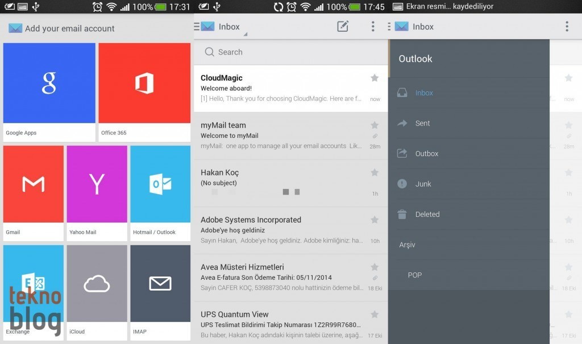Screen dimensions: 582x344
Task: Toggle star on Adobe Systems Incorporated email
Action: coord(375,220)
